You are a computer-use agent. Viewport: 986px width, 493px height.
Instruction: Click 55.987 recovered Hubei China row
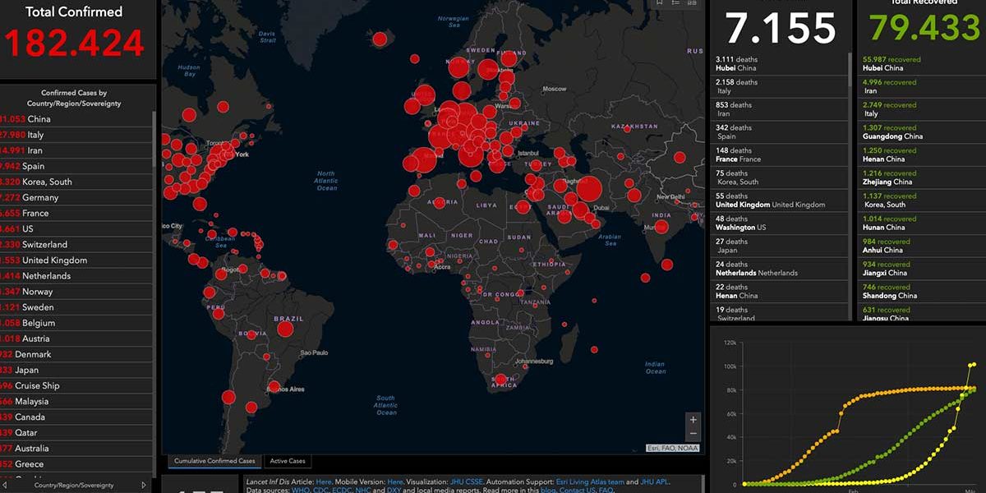coord(922,63)
